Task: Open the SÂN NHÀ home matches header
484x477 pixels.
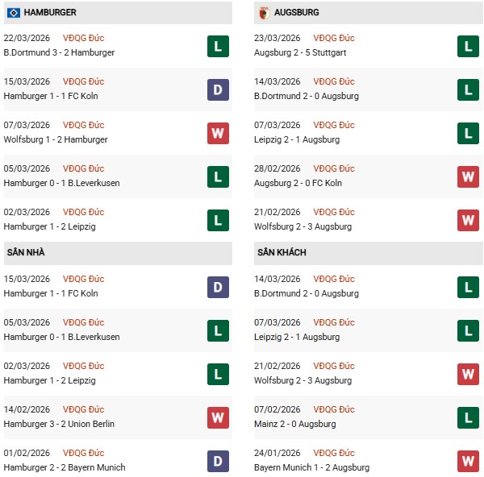Action: coord(27,253)
